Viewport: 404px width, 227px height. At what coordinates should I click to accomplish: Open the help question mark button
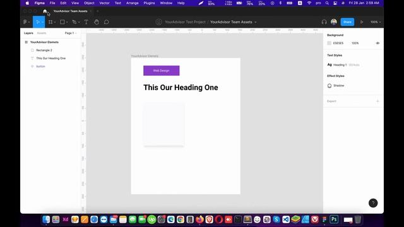click(373, 203)
